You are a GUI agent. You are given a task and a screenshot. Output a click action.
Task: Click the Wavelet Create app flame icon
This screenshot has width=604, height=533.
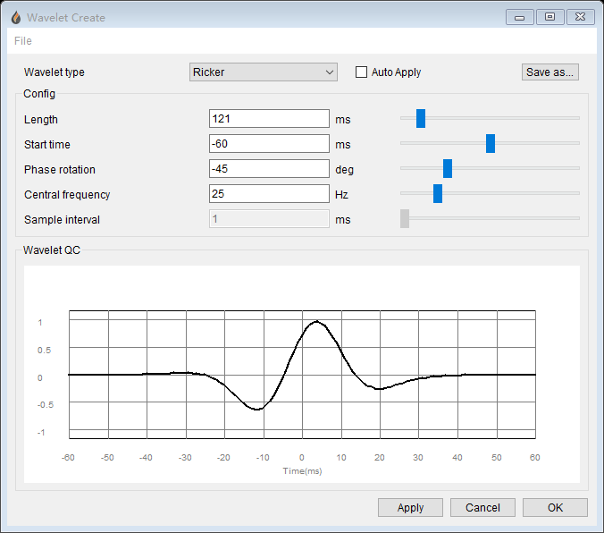15,17
